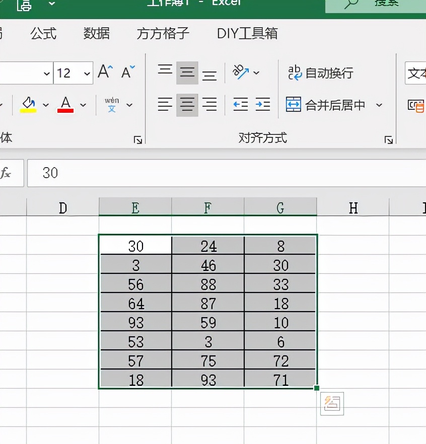Viewport: 426px width, 444px height.
Task: Open the DIY工具箱 tab
Action: 245,34
